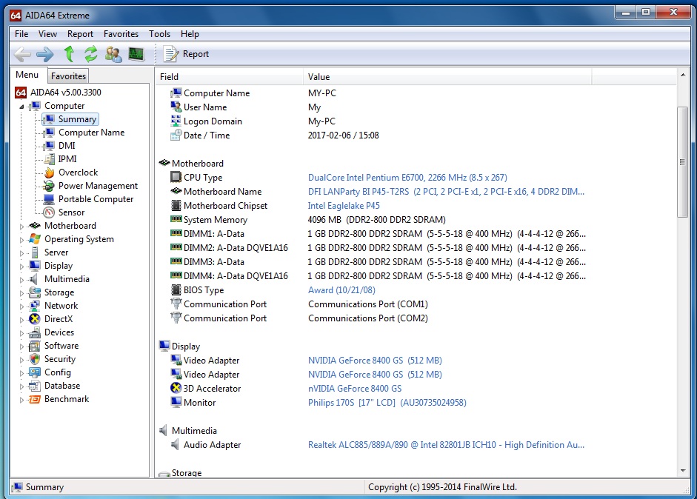
Task: Collapse the Computer tree node
Action: point(21,107)
